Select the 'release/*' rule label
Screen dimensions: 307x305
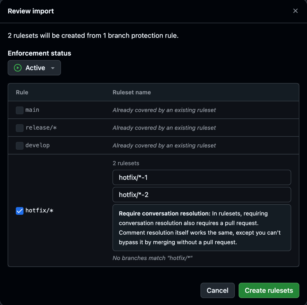[41, 128]
